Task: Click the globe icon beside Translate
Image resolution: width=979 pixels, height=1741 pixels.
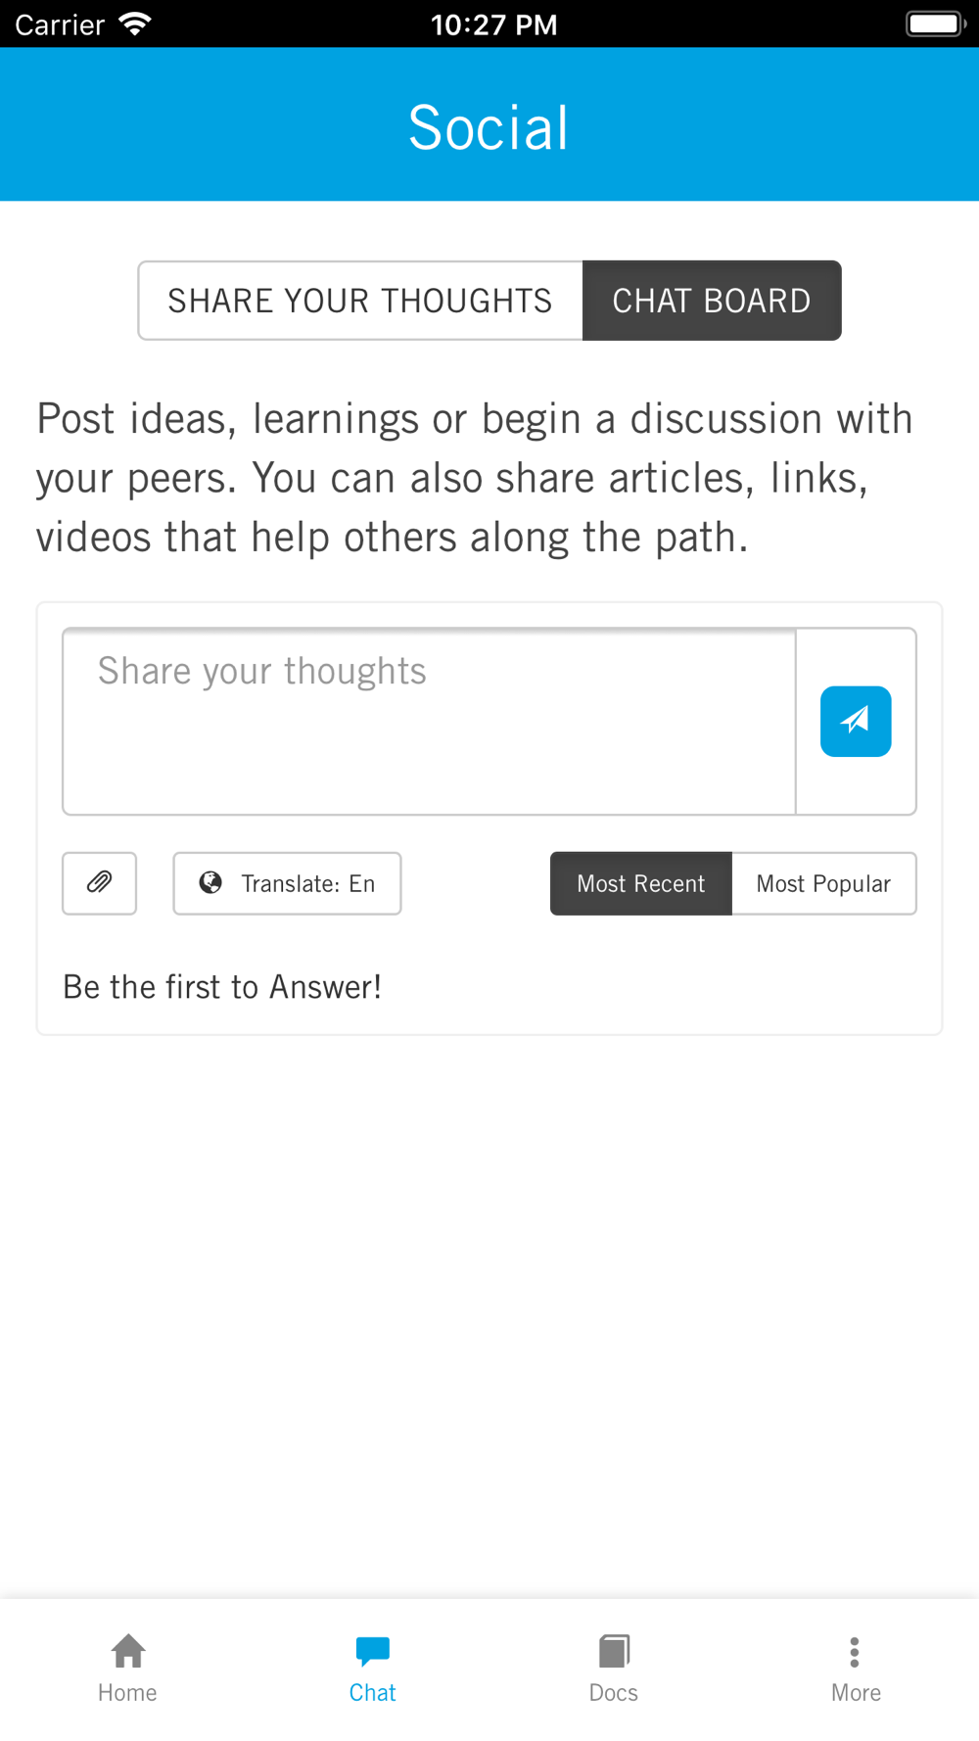Action: tap(210, 882)
